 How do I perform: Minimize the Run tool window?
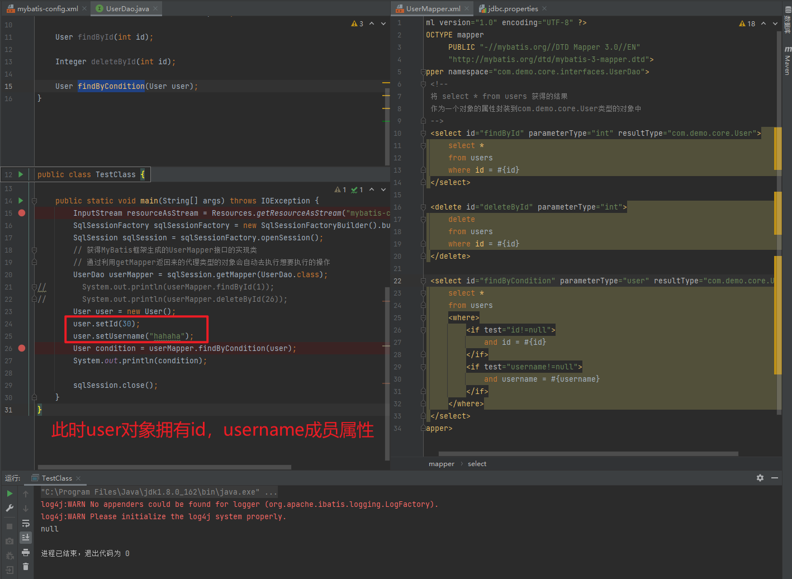775,478
